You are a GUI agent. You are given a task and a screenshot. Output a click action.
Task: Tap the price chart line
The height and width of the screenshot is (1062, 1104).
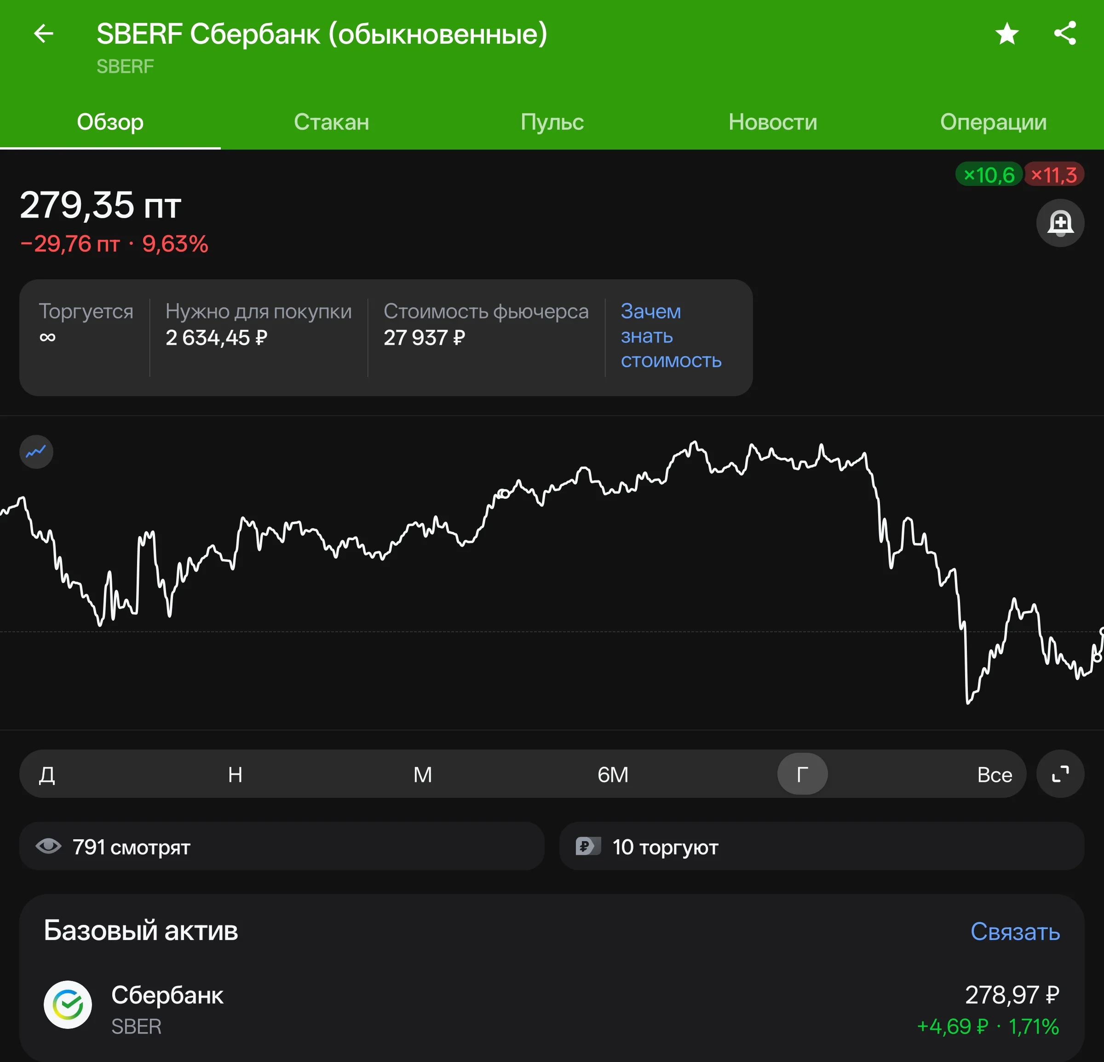[x=552, y=572]
